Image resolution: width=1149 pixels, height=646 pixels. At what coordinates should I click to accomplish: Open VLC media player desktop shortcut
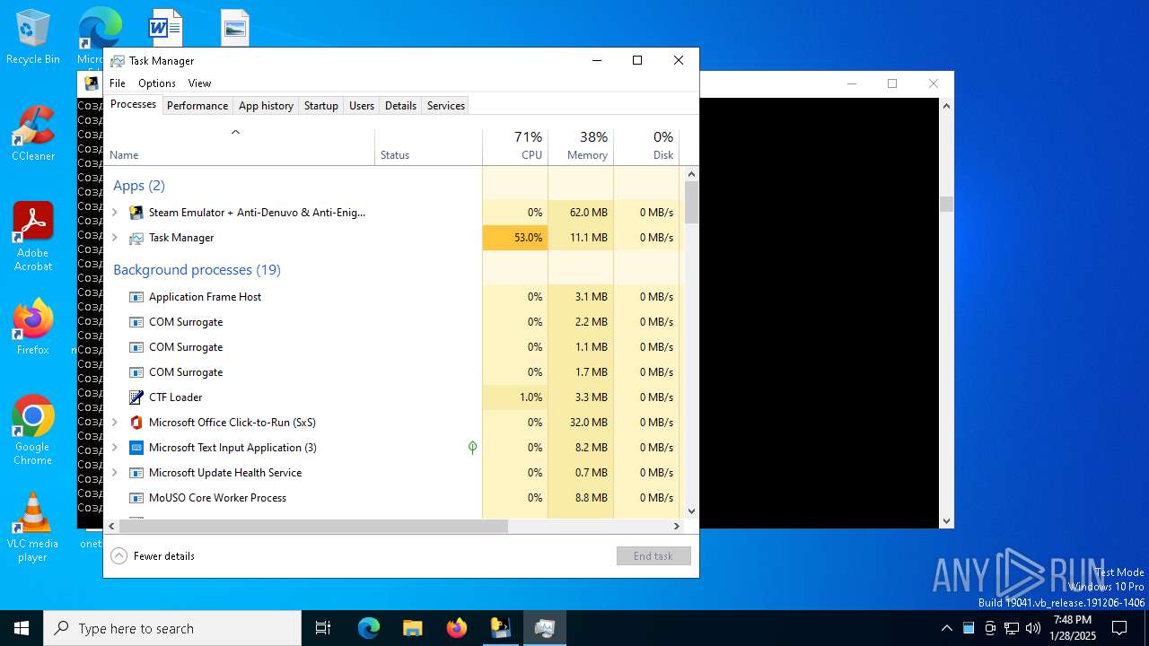point(33,527)
